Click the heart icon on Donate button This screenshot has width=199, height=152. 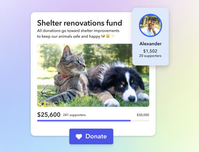pos(79,137)
